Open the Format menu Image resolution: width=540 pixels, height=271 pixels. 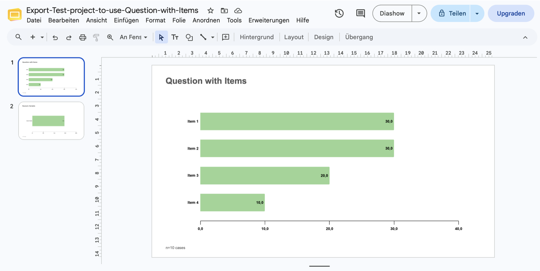(156, 20)
